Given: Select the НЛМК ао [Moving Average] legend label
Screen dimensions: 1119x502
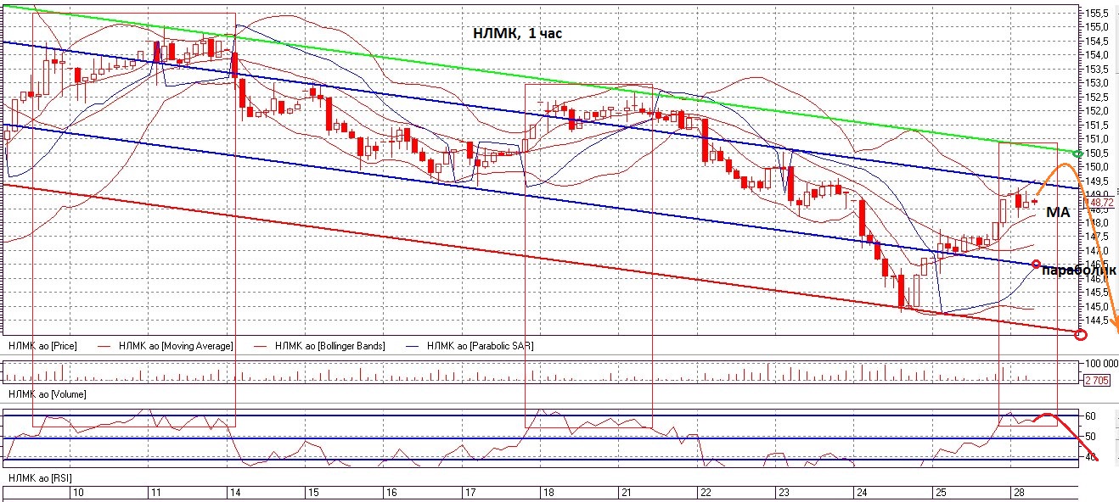Looking at the screenshot, I should pyautogui.click(x=176, y=346).
